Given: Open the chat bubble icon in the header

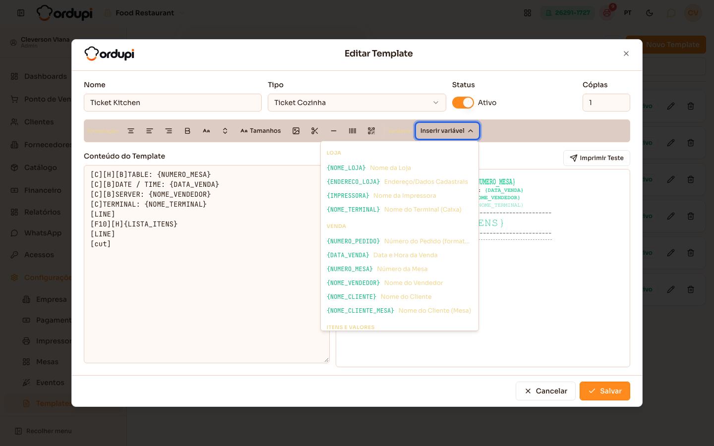Looking at the screenshot, I should [671, 13].
